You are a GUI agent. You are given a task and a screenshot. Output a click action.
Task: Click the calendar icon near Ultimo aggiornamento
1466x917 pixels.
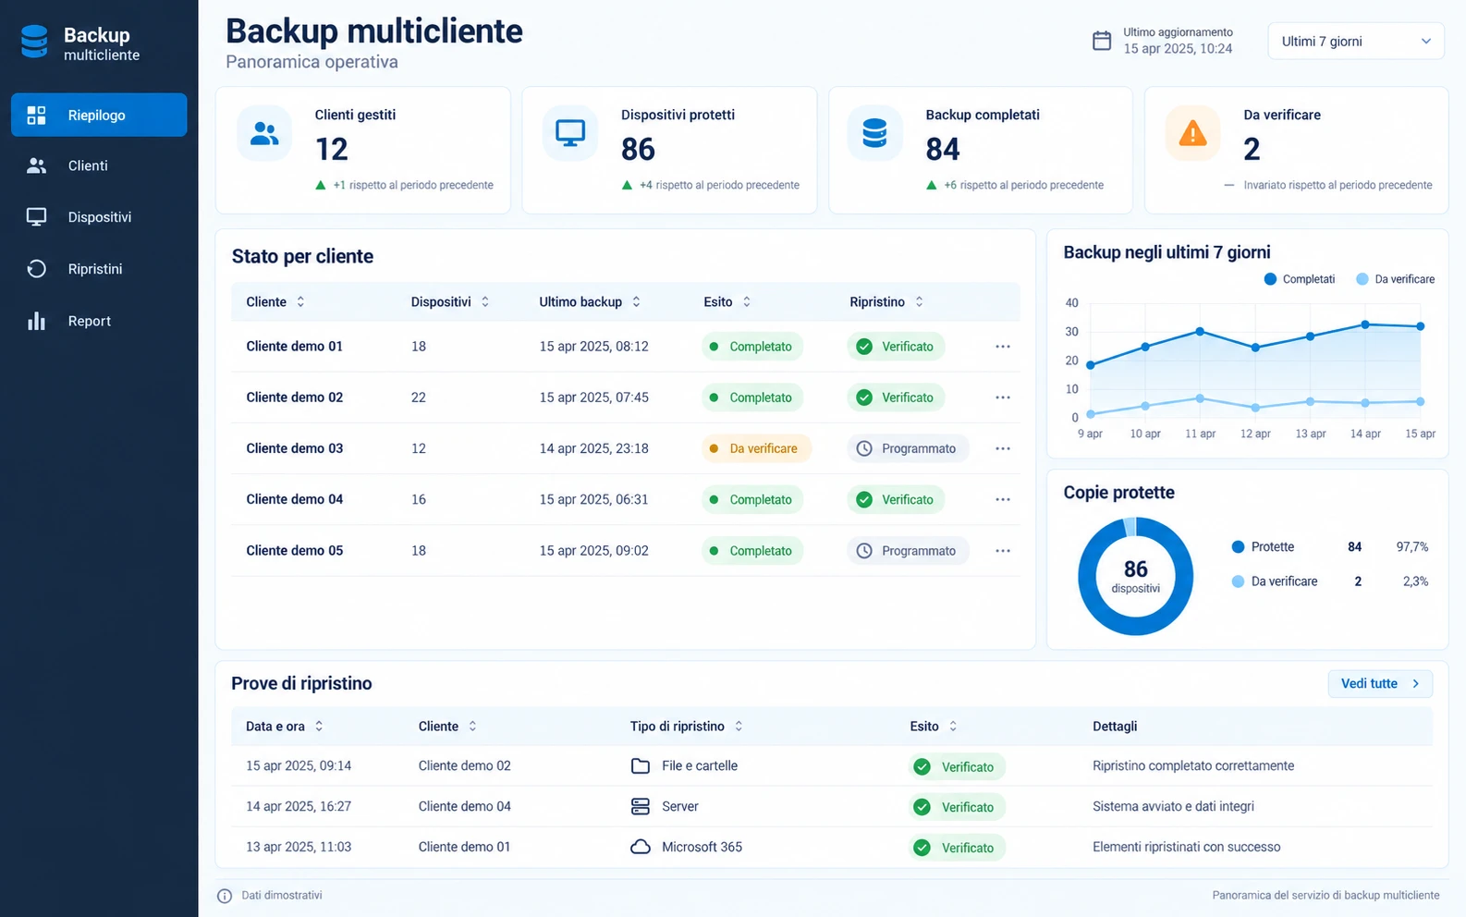point(1102,41)
